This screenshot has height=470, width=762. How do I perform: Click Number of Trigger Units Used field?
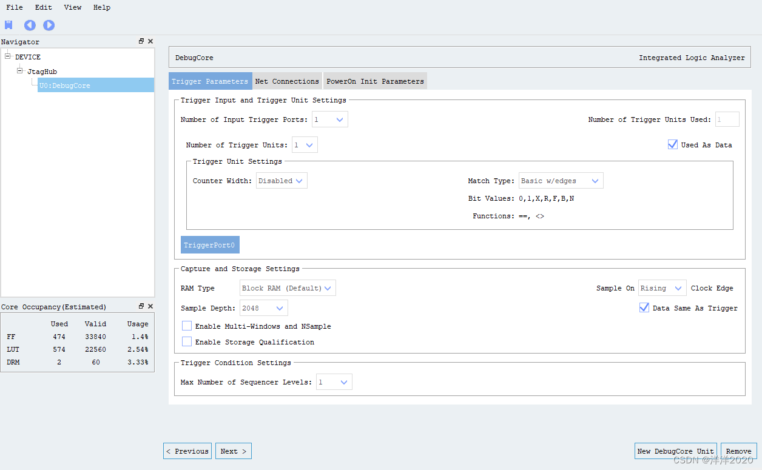(727, 119)
